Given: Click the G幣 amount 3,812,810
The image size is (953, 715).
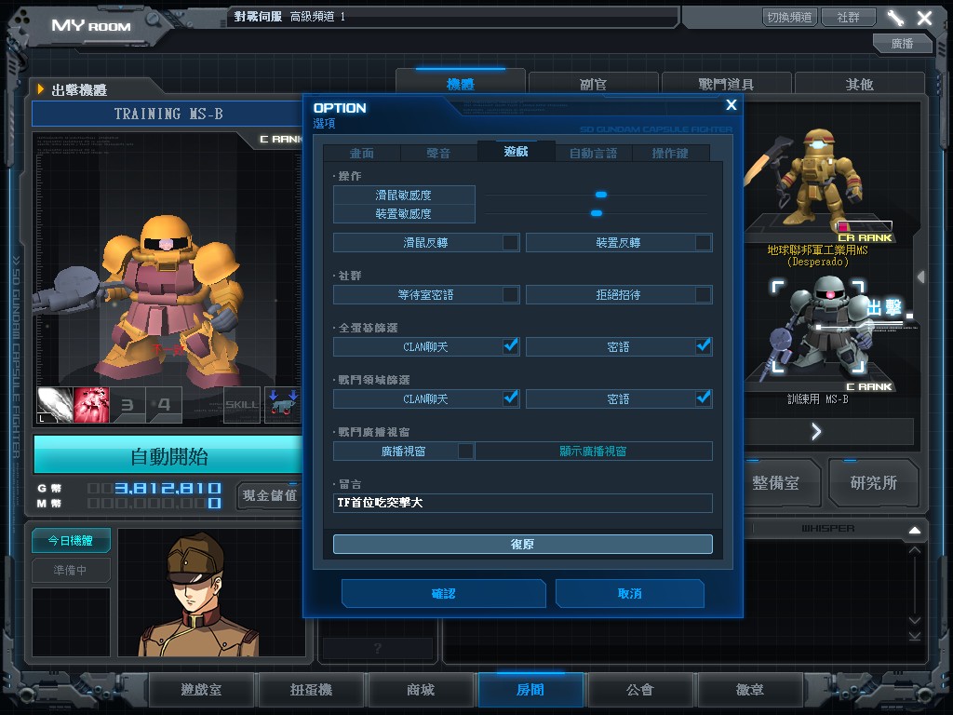Looking at the screenshot, I should point(168,488).
